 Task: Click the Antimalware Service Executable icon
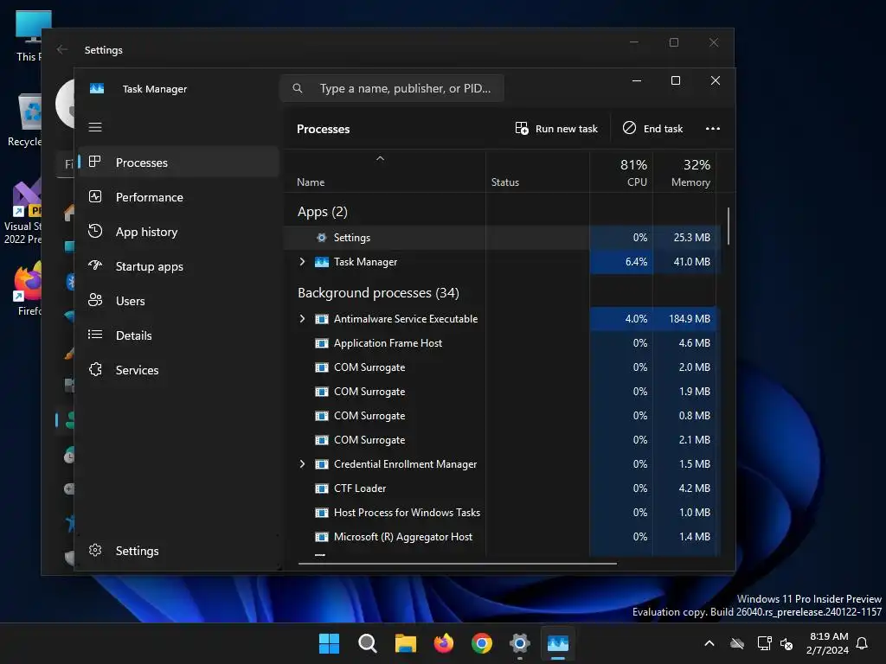(322, 319)
